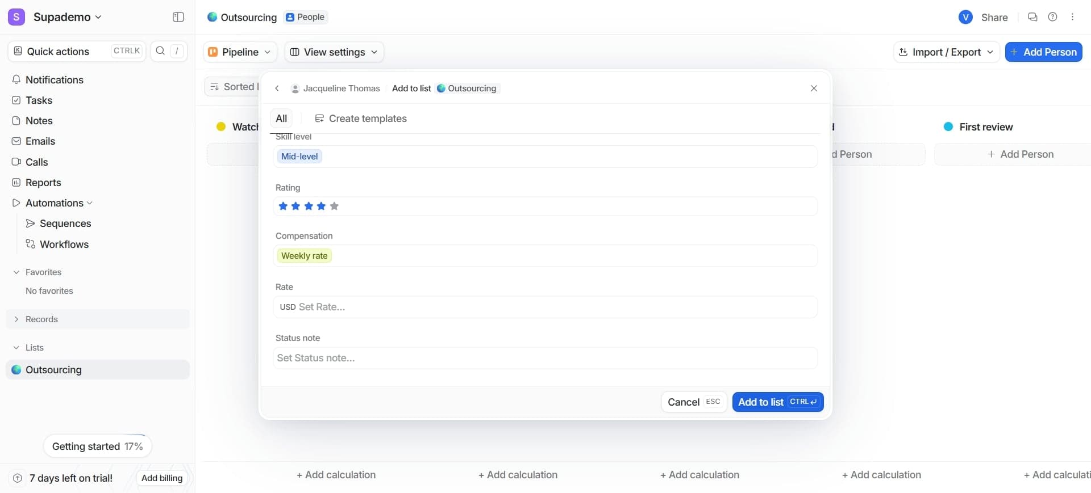Open the Create templates tab
The image size is (1091, 493).
point(361,119)
